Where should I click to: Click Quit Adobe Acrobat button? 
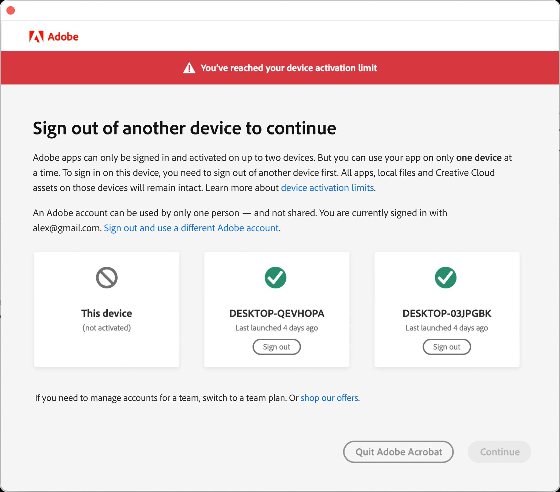(x=398, y=452)
